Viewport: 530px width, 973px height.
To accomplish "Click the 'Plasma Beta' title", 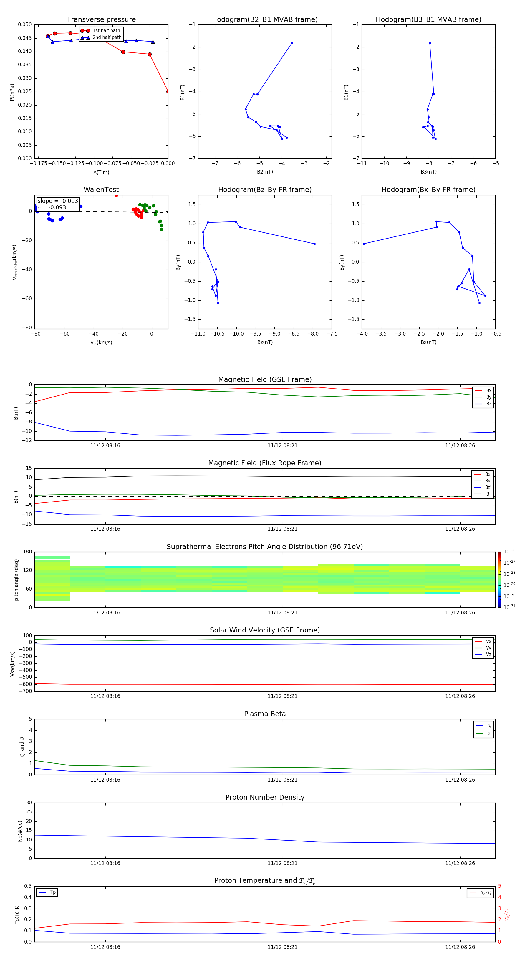I will pyautogui.click(x=265, y=714).
